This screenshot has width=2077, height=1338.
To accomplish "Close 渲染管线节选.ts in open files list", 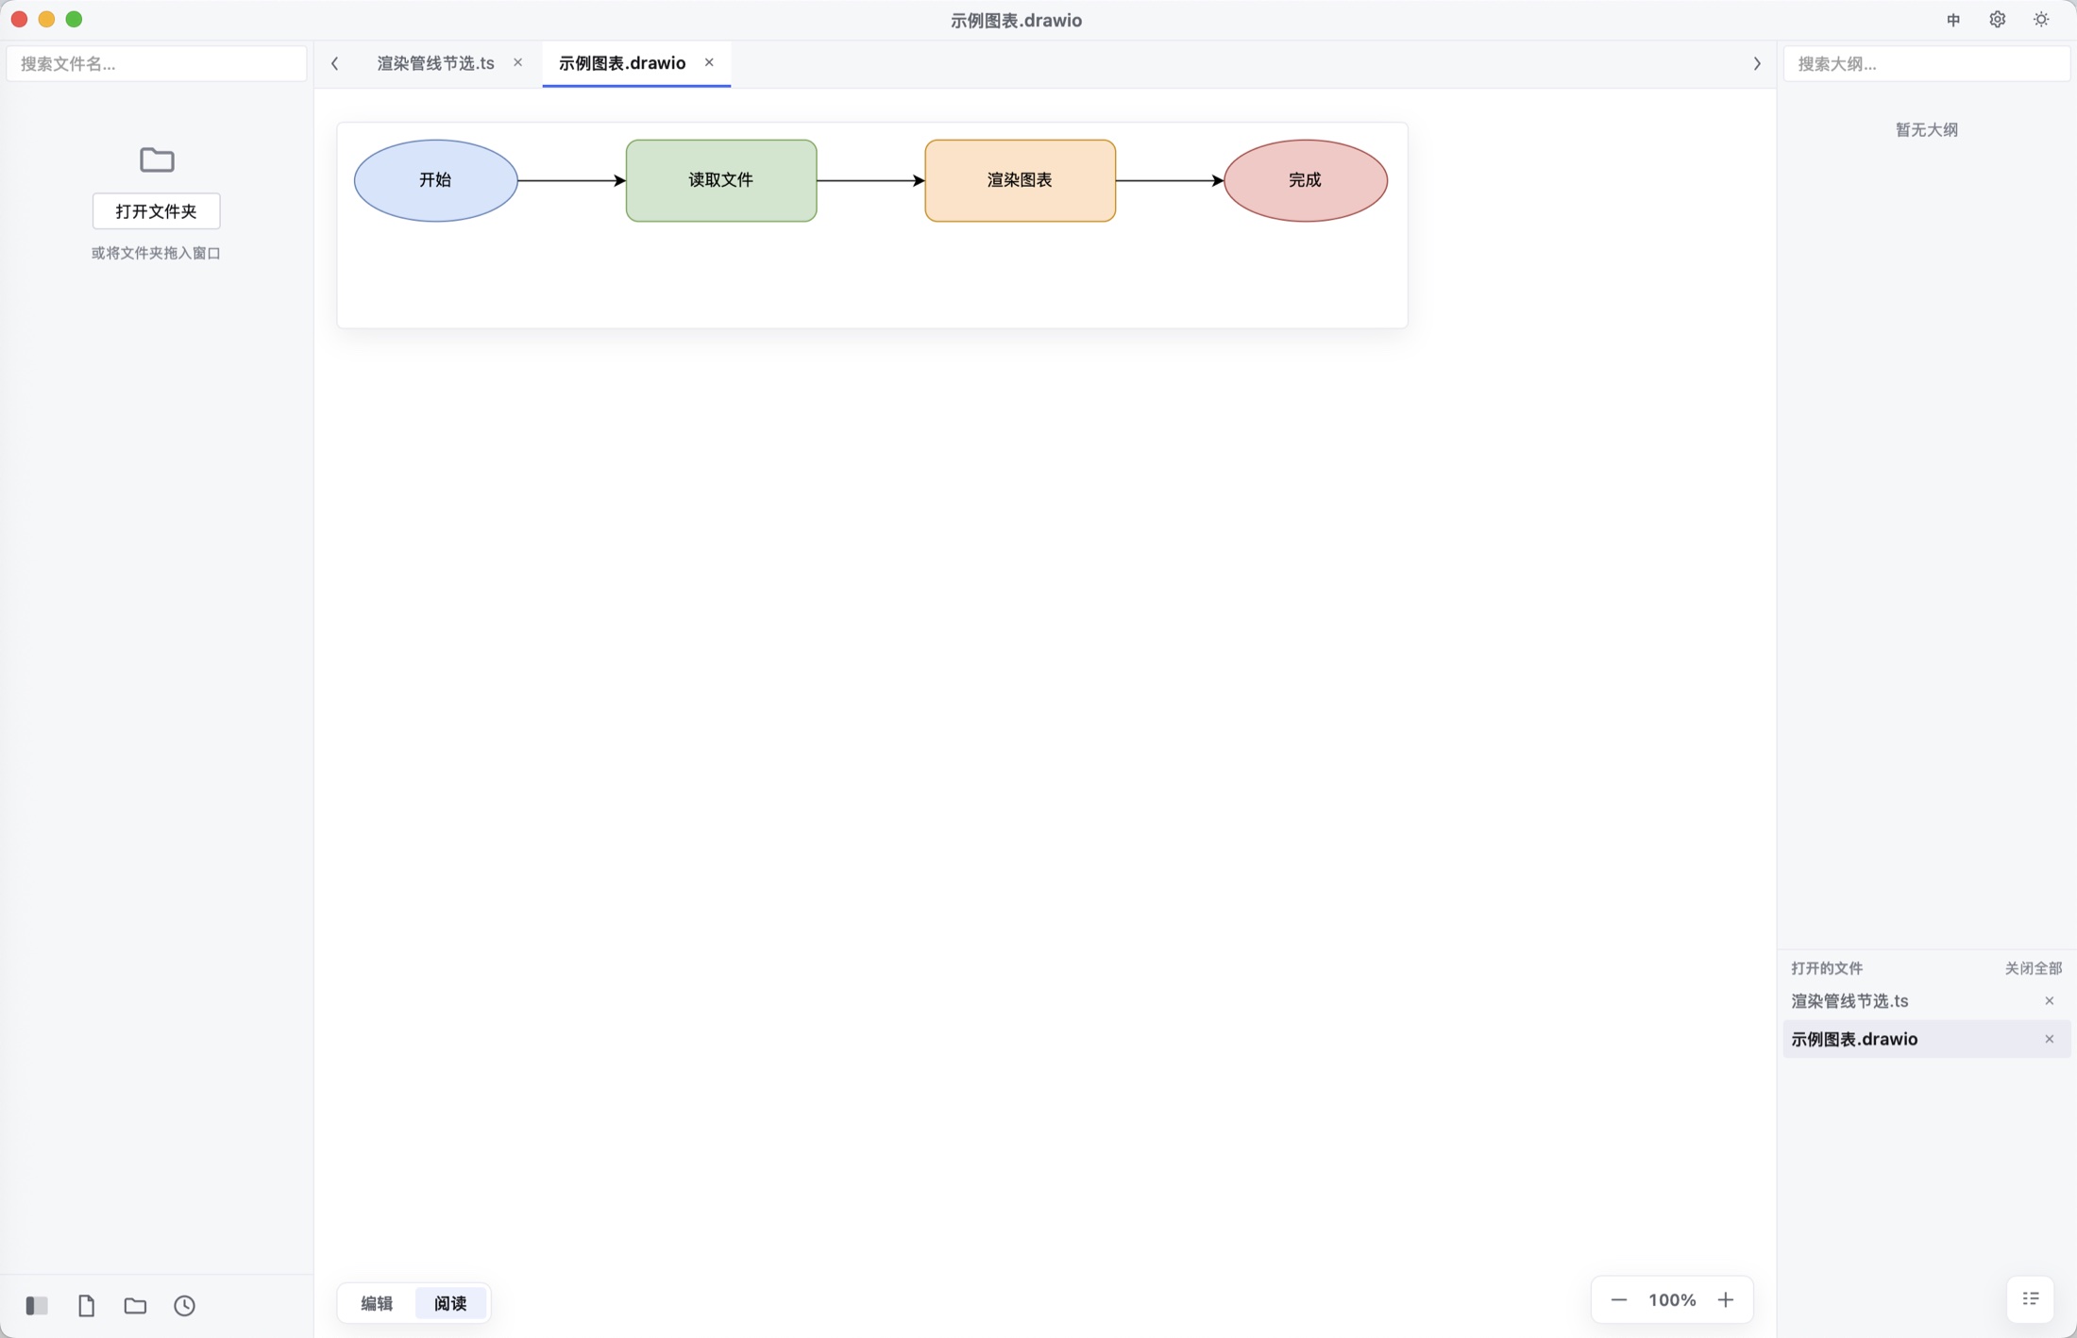I will tap(2050, 1001).
